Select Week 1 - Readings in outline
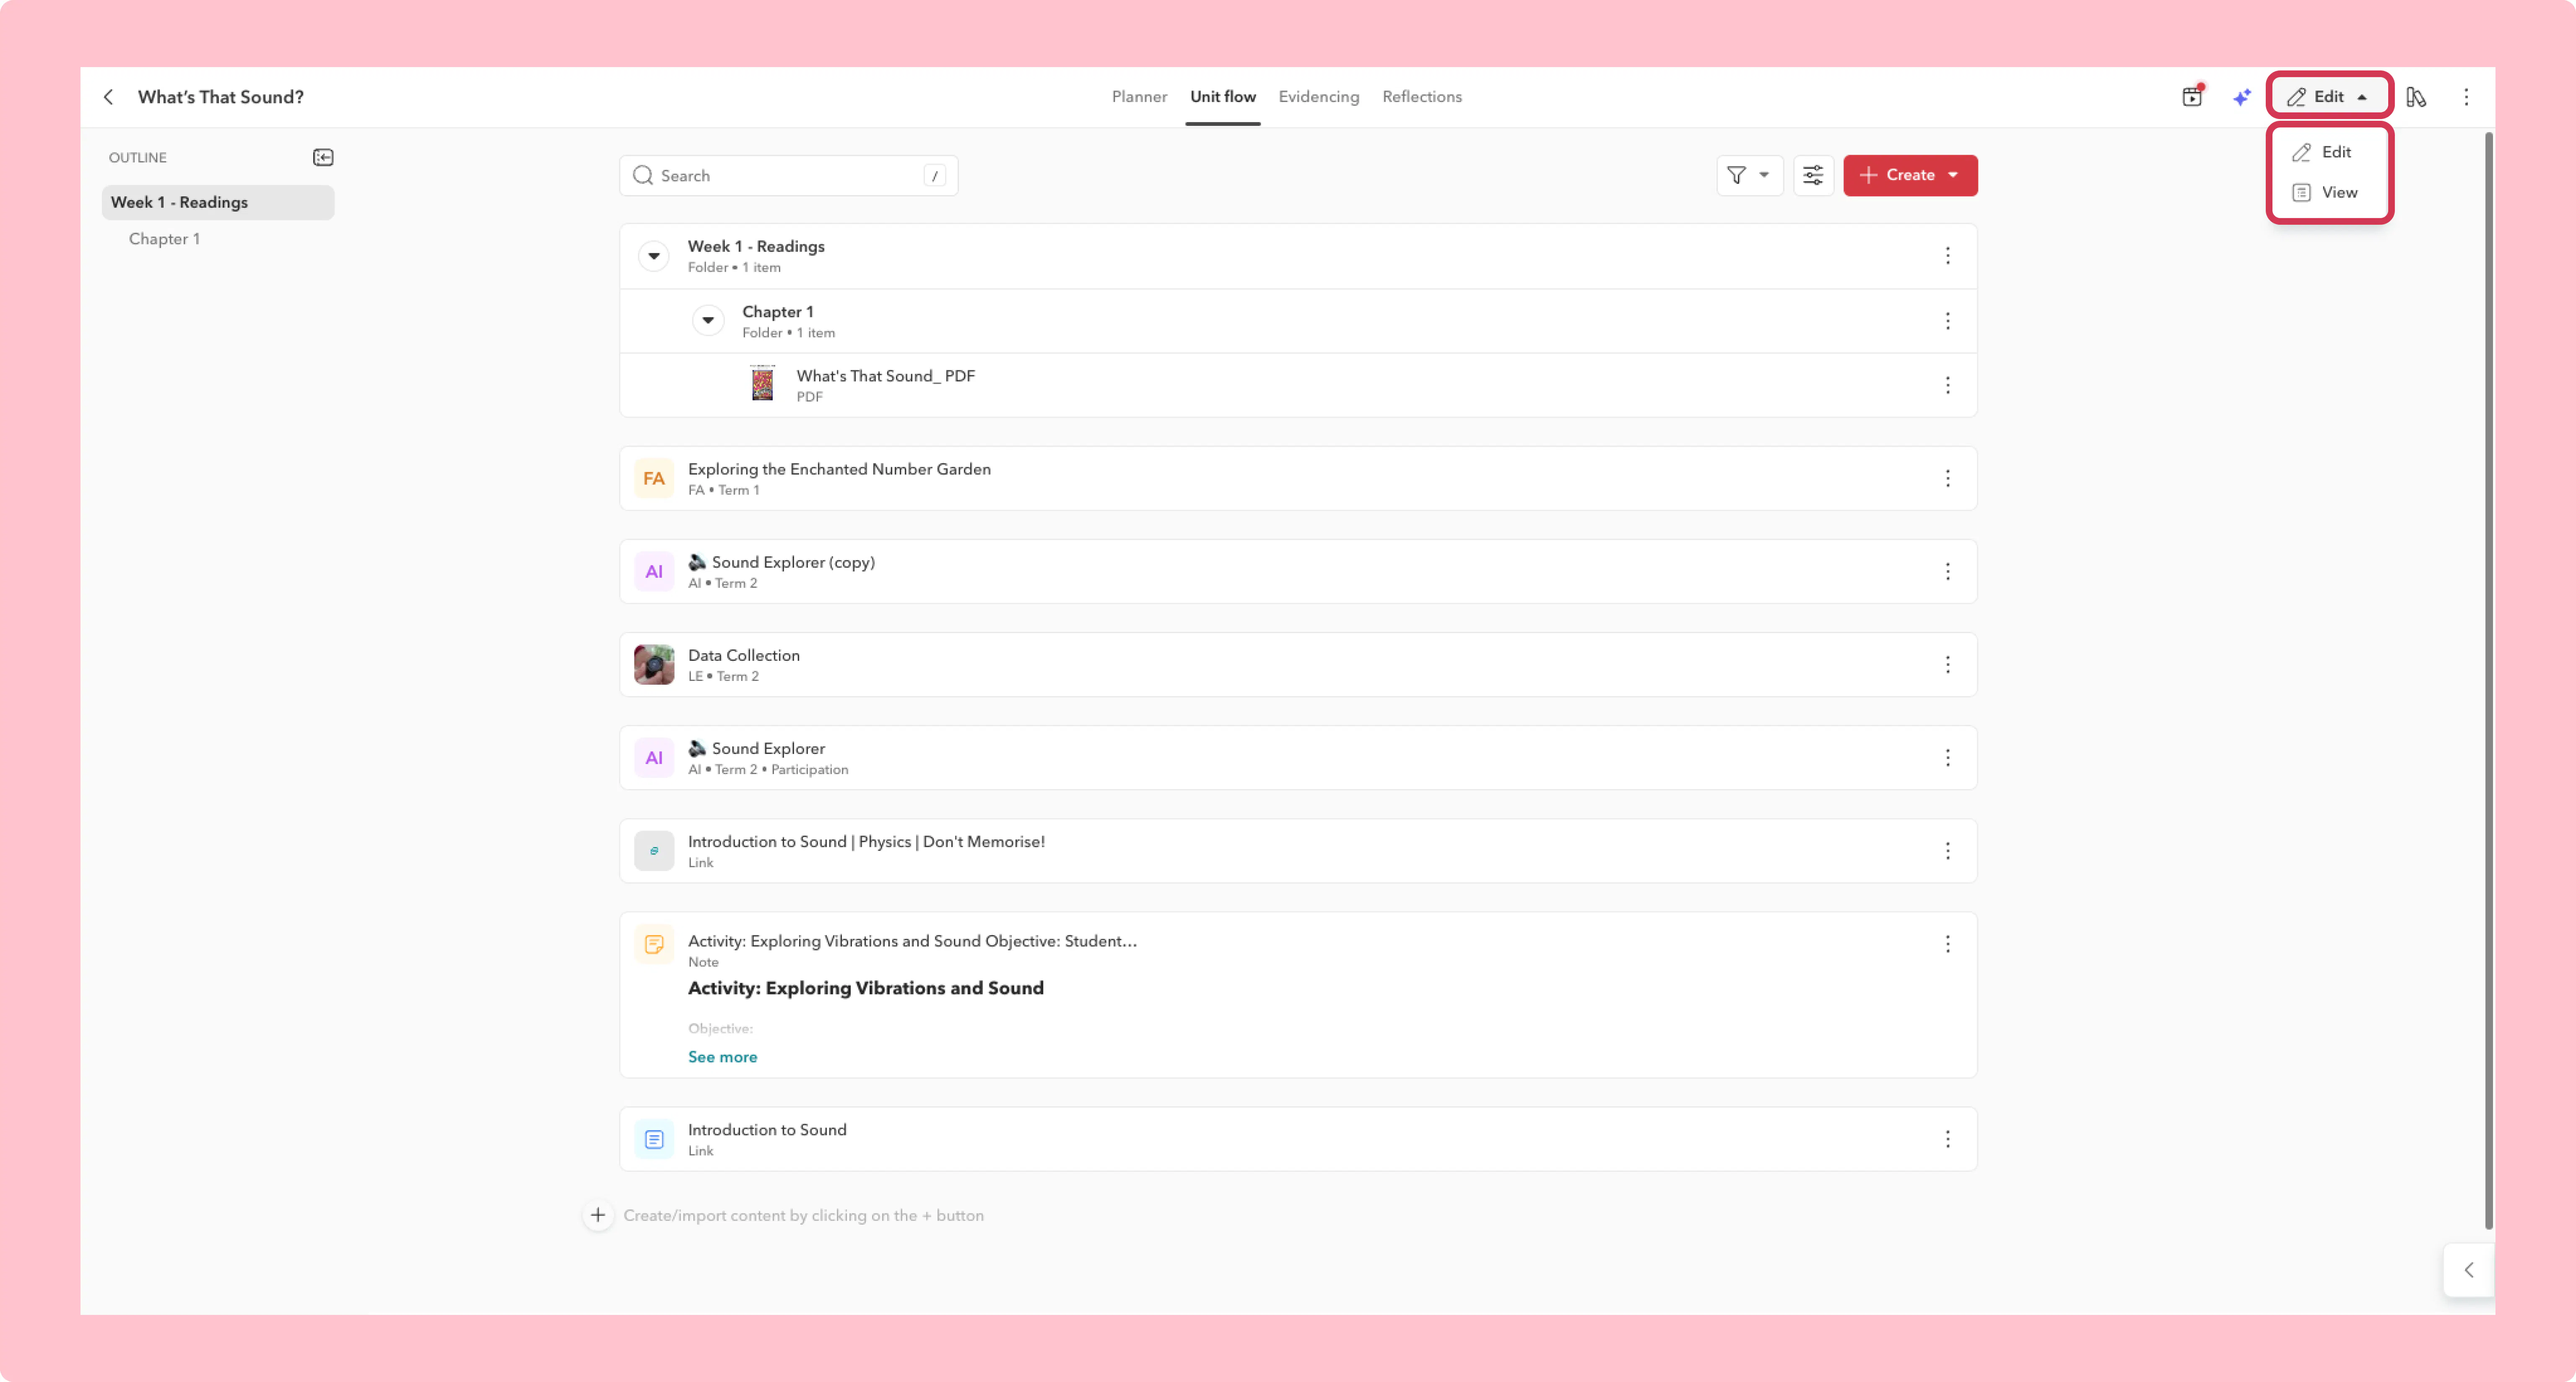 [218, 202]
